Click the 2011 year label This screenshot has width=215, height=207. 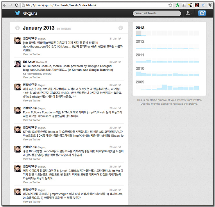click(x=140, y=55)
